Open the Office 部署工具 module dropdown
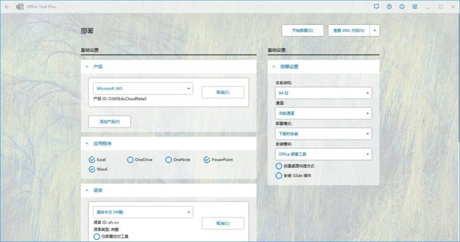This screenshot has width=460, height=242. [323, 154]
